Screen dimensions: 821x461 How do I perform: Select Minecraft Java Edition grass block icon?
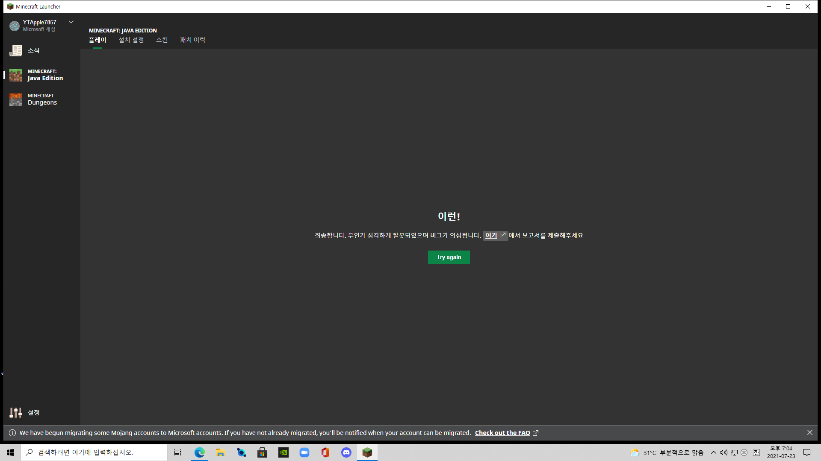16,75
